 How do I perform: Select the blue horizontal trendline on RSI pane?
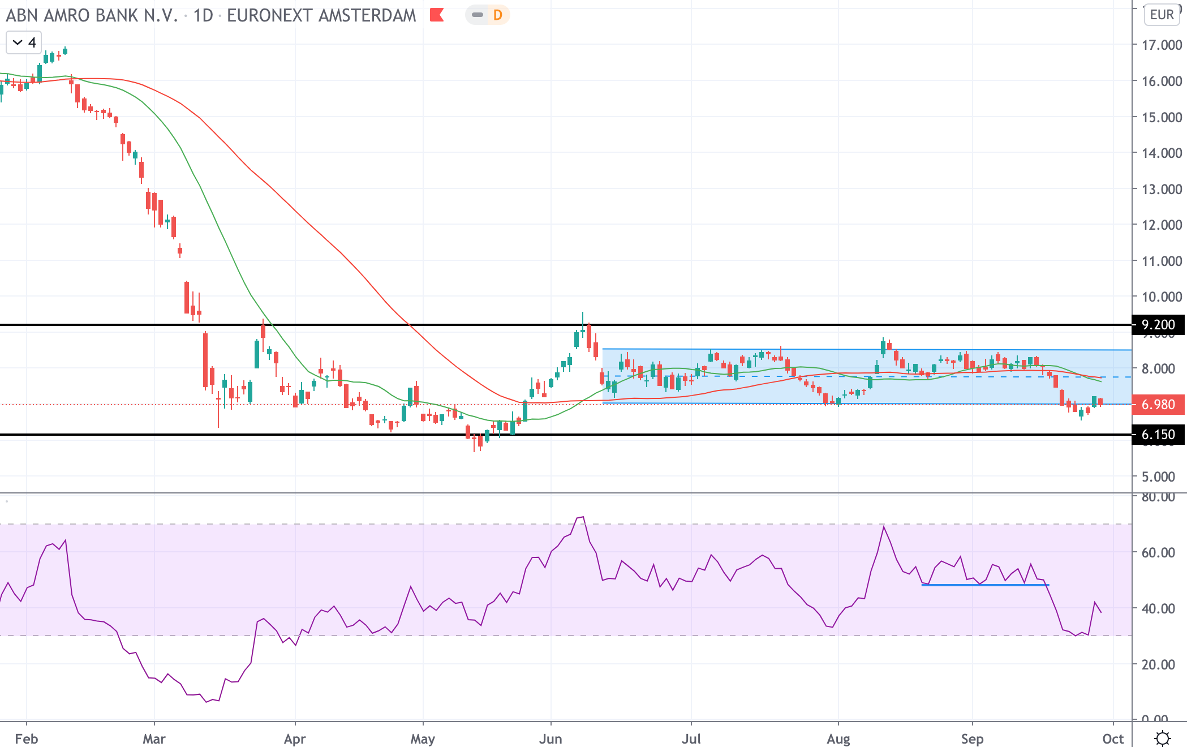[985, 585]
